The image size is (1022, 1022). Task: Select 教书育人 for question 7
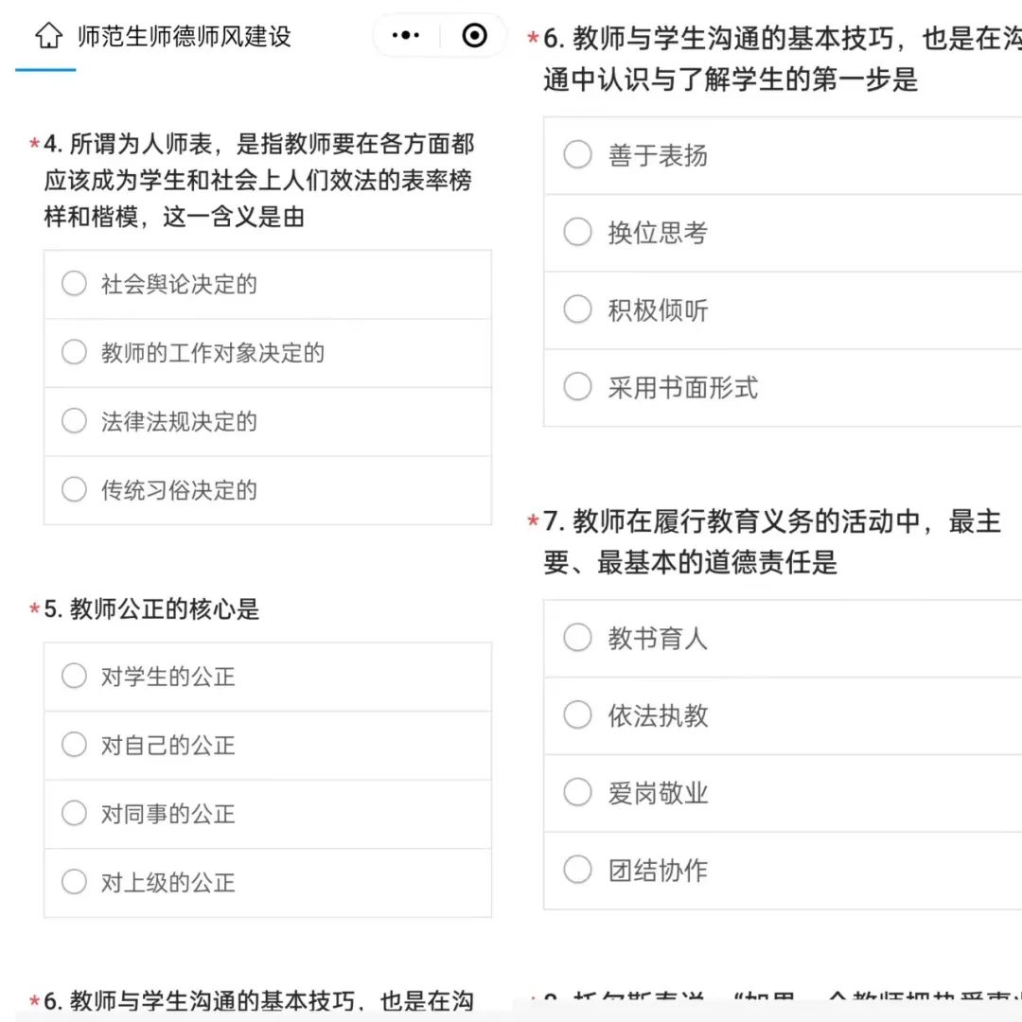pos(578,638)
